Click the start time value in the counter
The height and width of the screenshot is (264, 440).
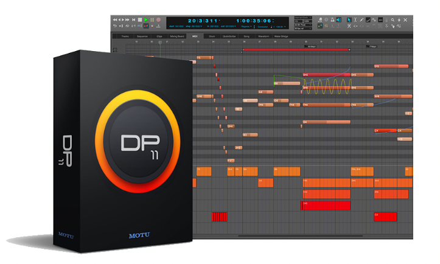[180, 26]
